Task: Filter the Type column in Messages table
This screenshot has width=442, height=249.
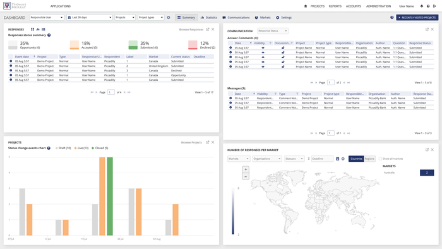Action: [x=297, y=94]
